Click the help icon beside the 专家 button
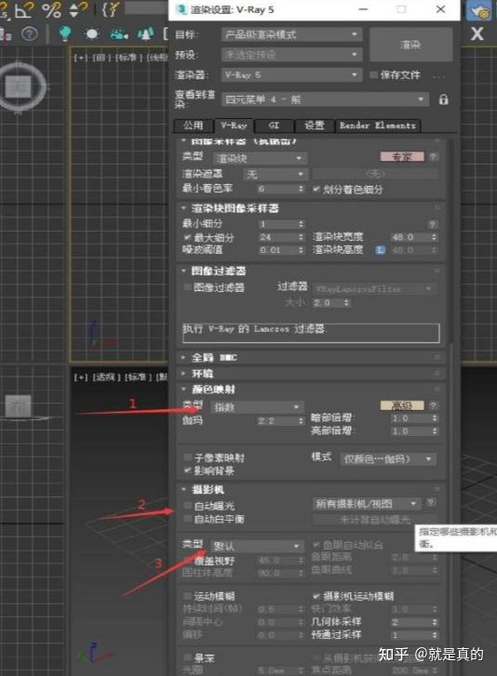The height and width of the screenshot is (676, 497). click(x=433, y=157)
